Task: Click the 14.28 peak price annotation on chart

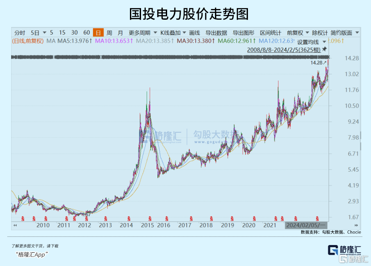Action: (x=317, y=63)
